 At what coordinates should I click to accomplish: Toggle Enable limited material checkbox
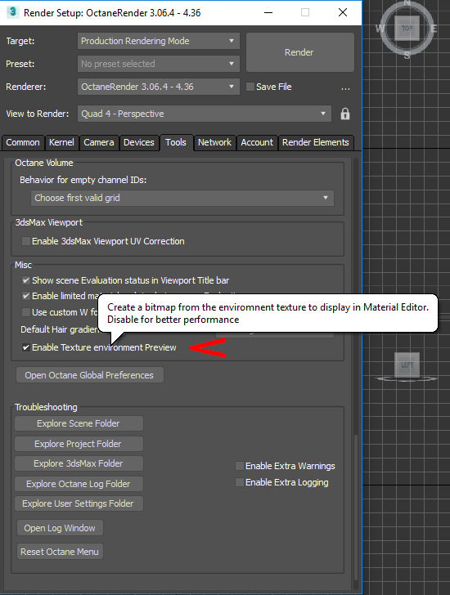tap(26, 296)
